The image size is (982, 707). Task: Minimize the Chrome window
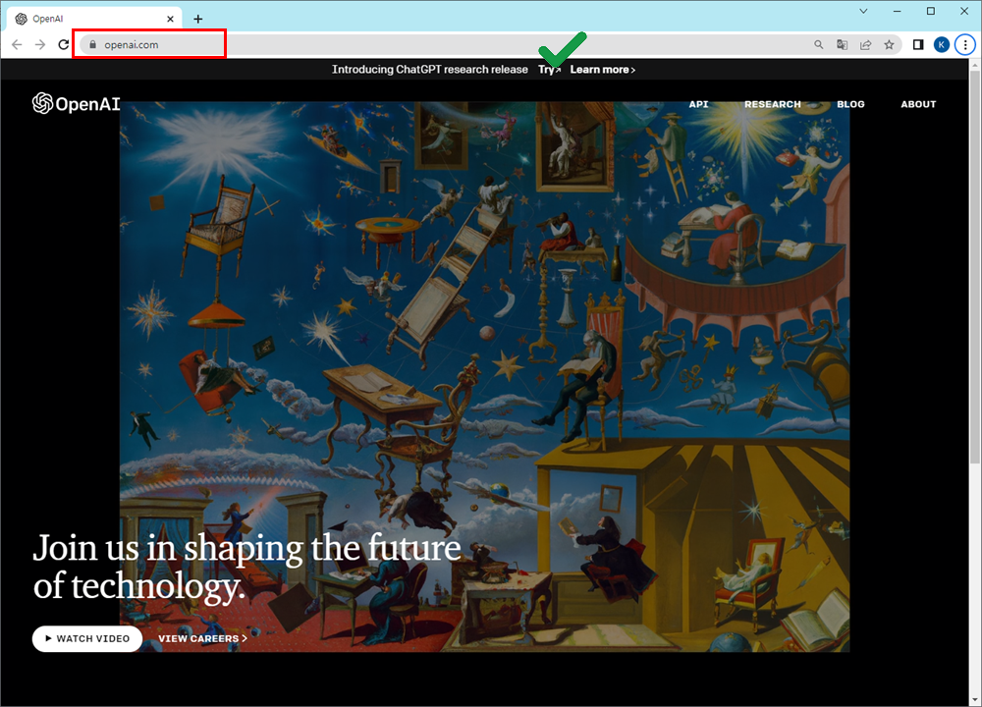(897, 11)
